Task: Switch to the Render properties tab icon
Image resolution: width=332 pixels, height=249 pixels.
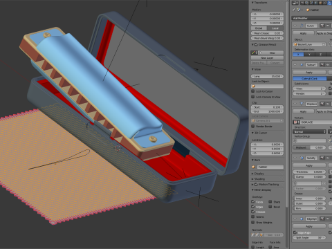Action: coord(302,3)
